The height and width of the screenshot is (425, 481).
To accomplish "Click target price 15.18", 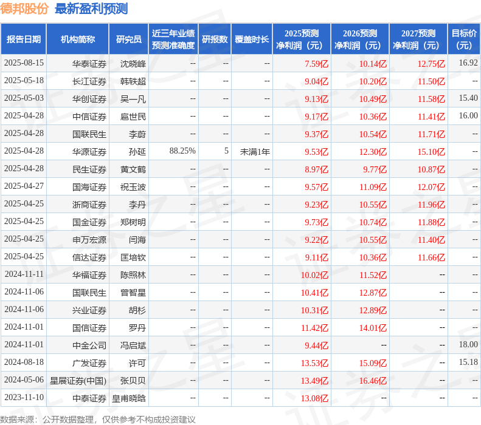I will [x=468, y=362].
